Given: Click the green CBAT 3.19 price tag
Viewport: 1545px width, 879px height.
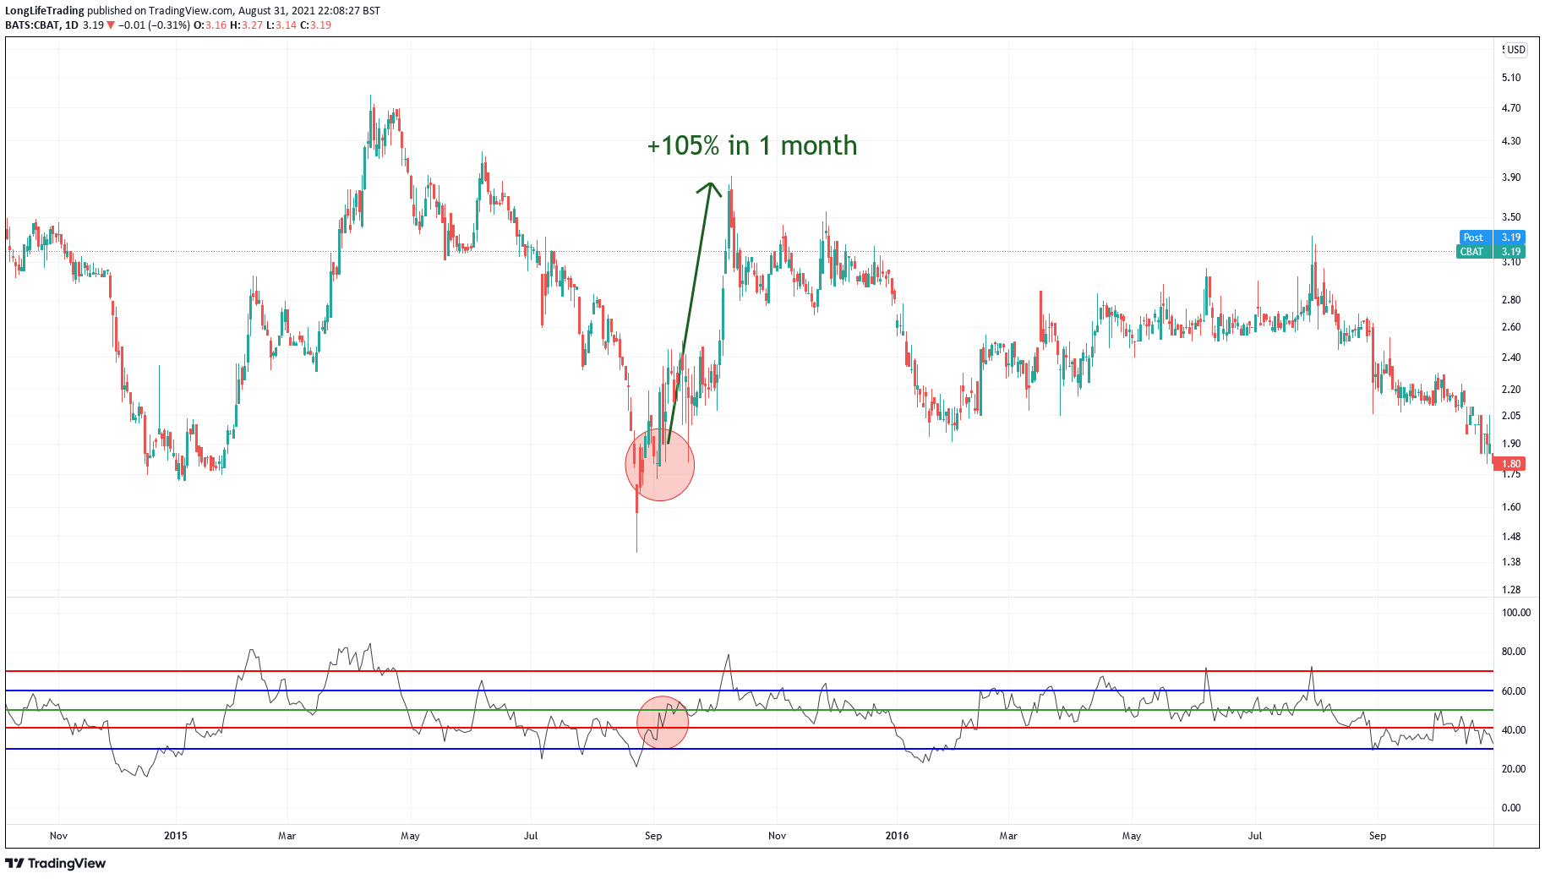Looking at the screenshot, I should tap(1493, 251).
